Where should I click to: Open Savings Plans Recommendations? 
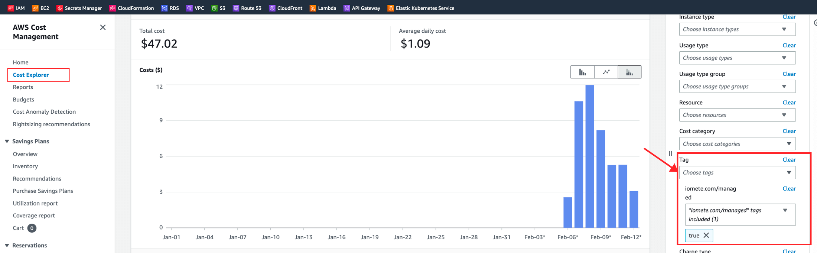pyautogui.click(x=37, y=179)
